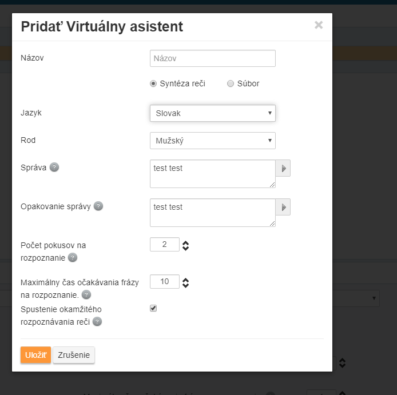Click help icon for Počet pokusov na rozpoznanie
The width and height of the screenshot is (397, 395).
click(x=73, y=258)
